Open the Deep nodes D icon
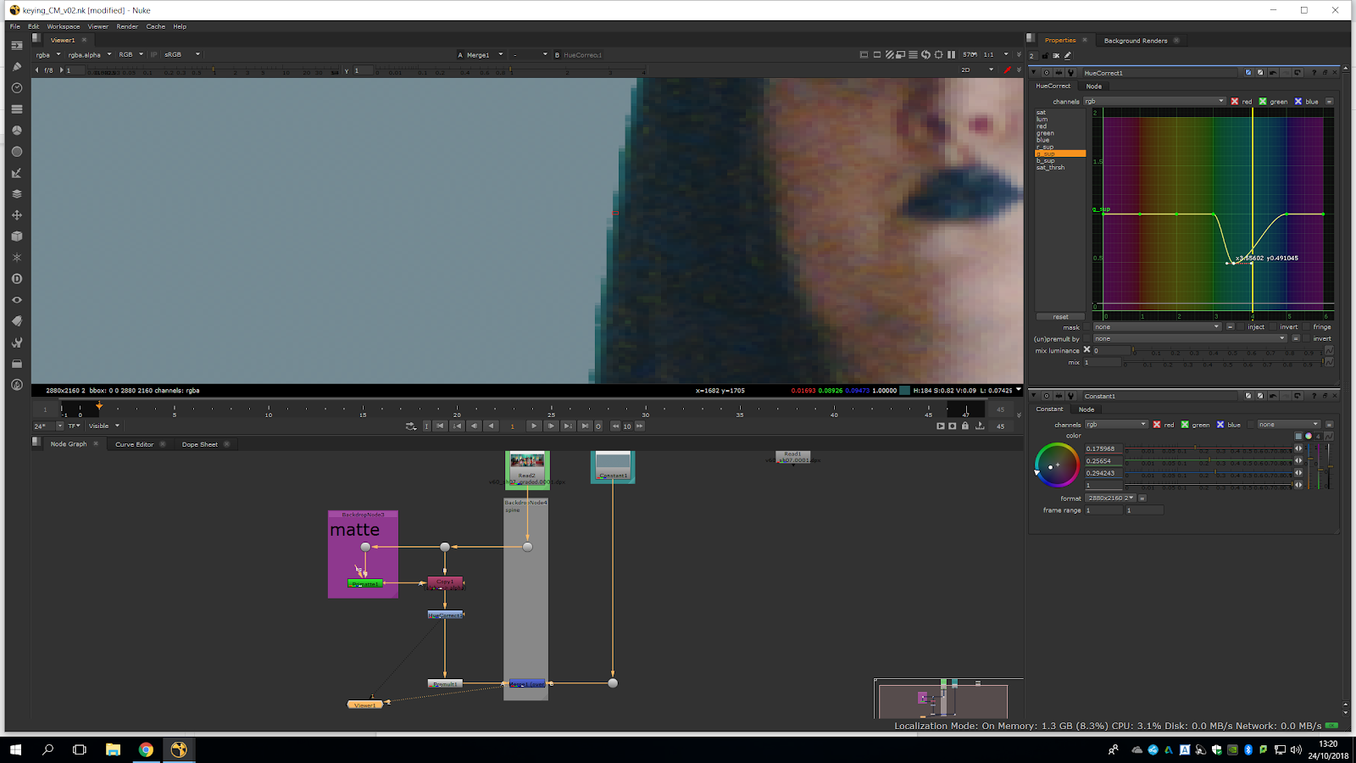1356x763 pixels. (x=16, y=279)
